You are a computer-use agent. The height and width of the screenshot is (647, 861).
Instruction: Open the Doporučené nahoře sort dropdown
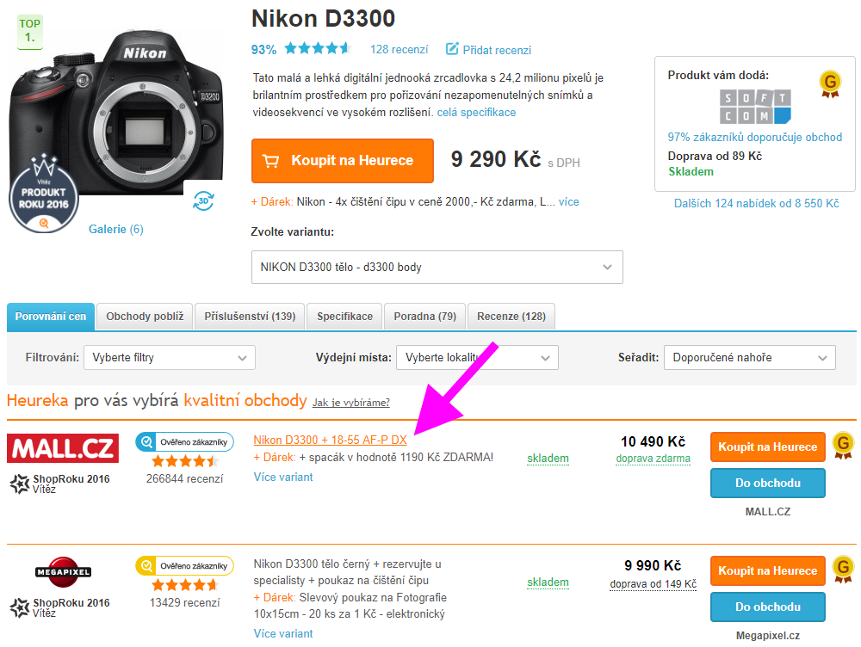click(x=750, y=358)
